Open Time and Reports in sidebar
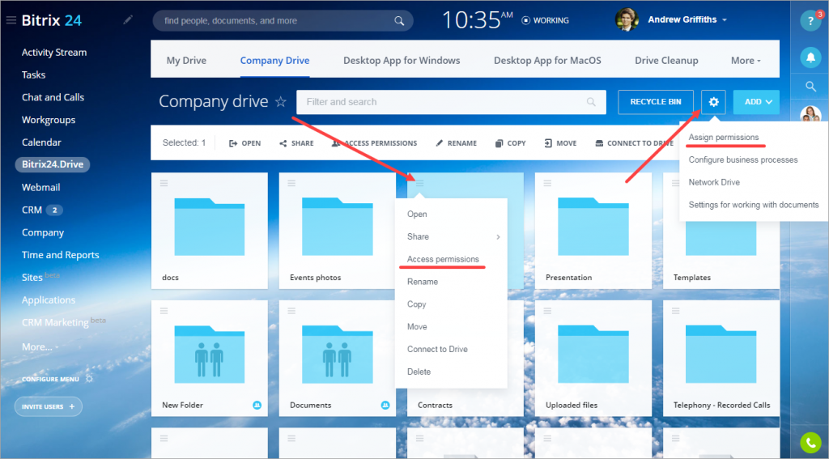829x459 pixels. [x=60, y=255]
